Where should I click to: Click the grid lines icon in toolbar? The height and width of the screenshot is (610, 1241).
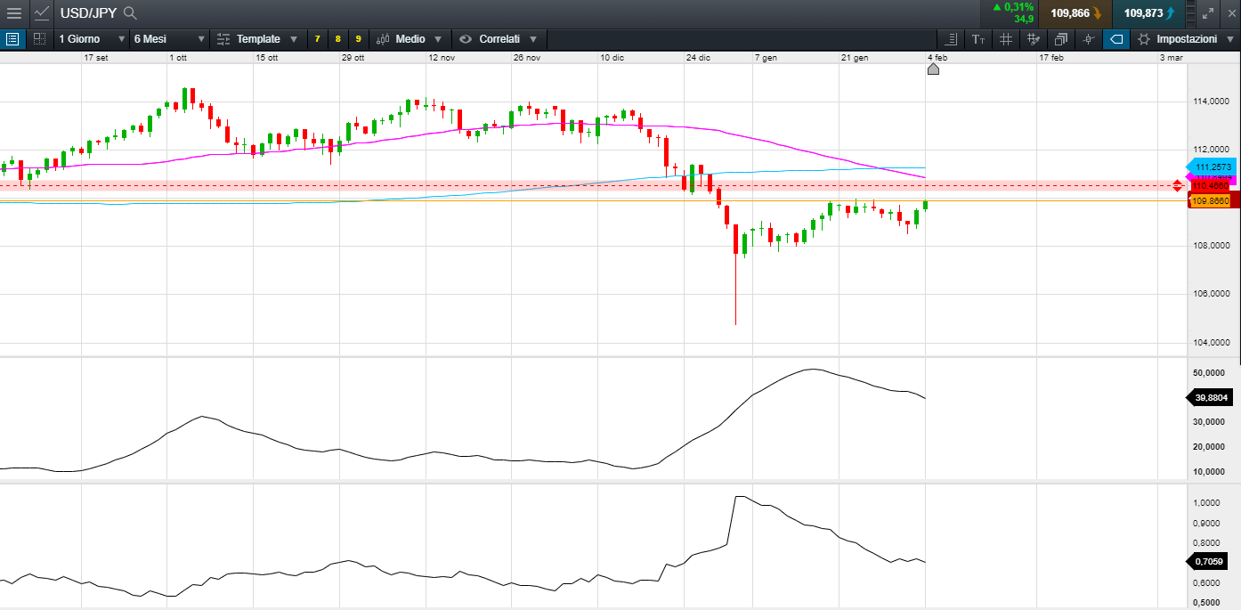point(1006,39)
